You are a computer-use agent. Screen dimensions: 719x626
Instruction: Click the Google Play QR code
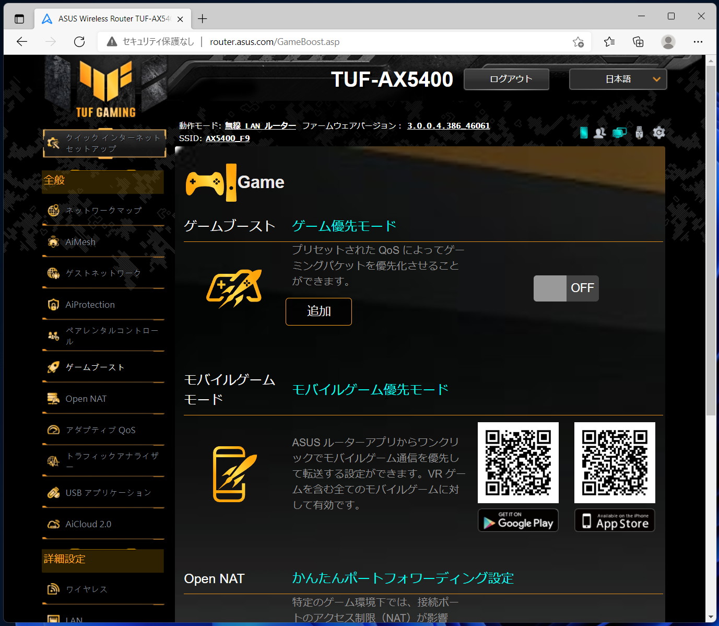518,463
